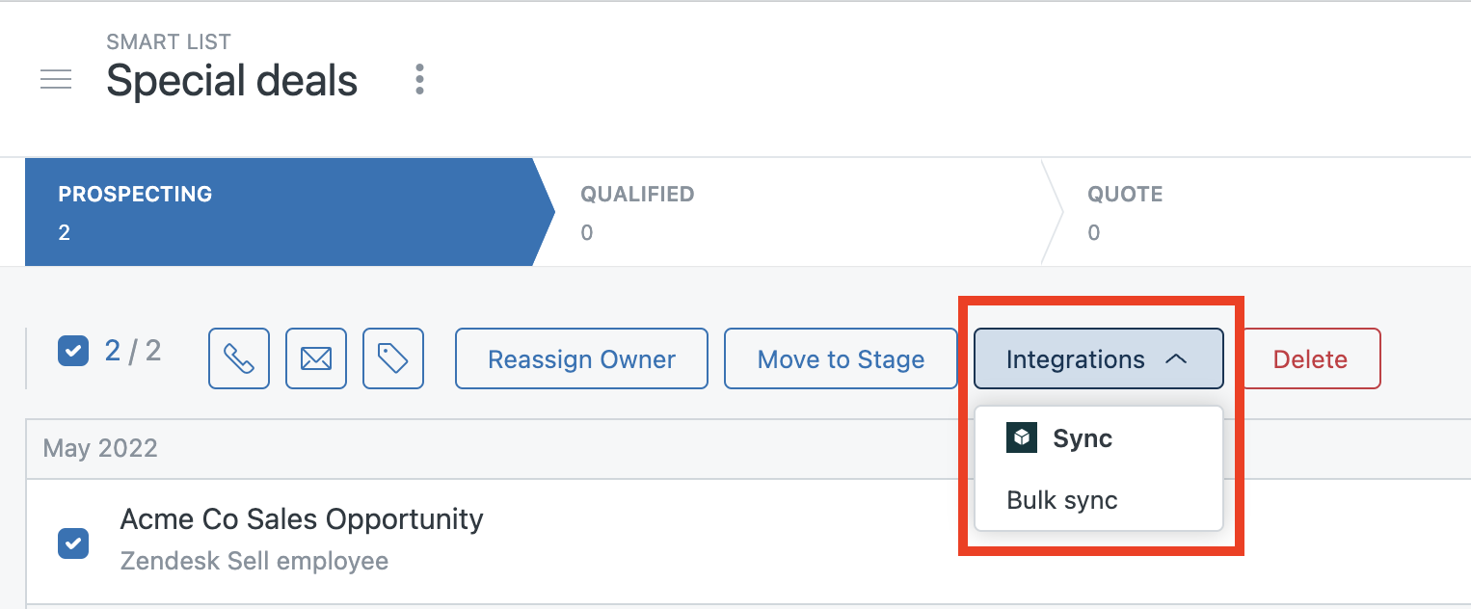Image resolution: width=1471 pixels, height=609 pixels.
Task: Click the red Delete button
Action: tap(1310, 358)
